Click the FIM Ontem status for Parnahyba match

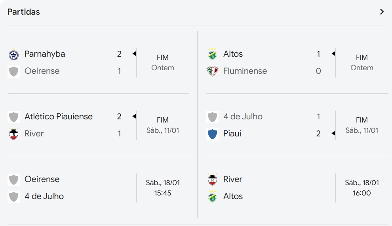(163, 63)
